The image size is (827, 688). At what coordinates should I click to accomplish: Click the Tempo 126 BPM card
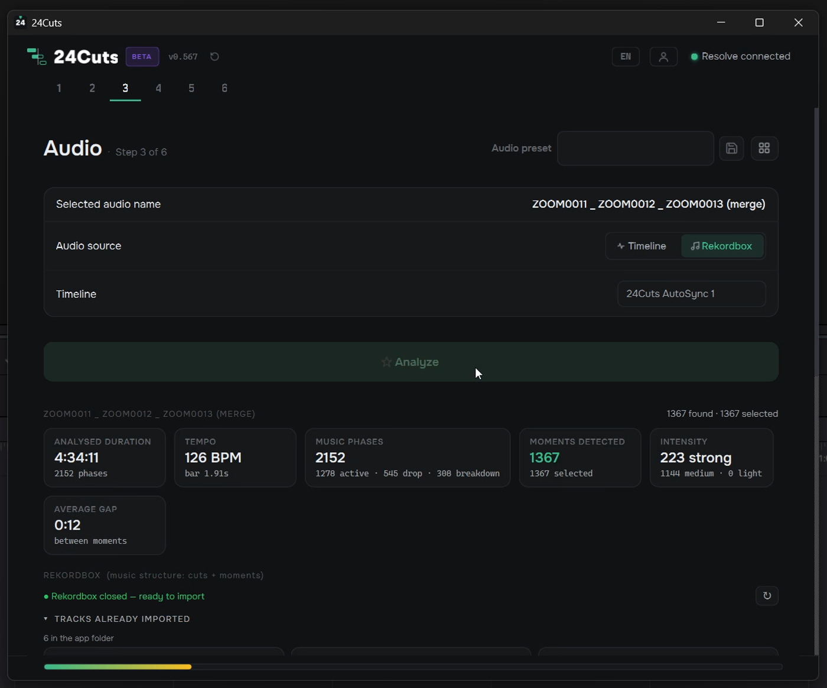(235, 457)
